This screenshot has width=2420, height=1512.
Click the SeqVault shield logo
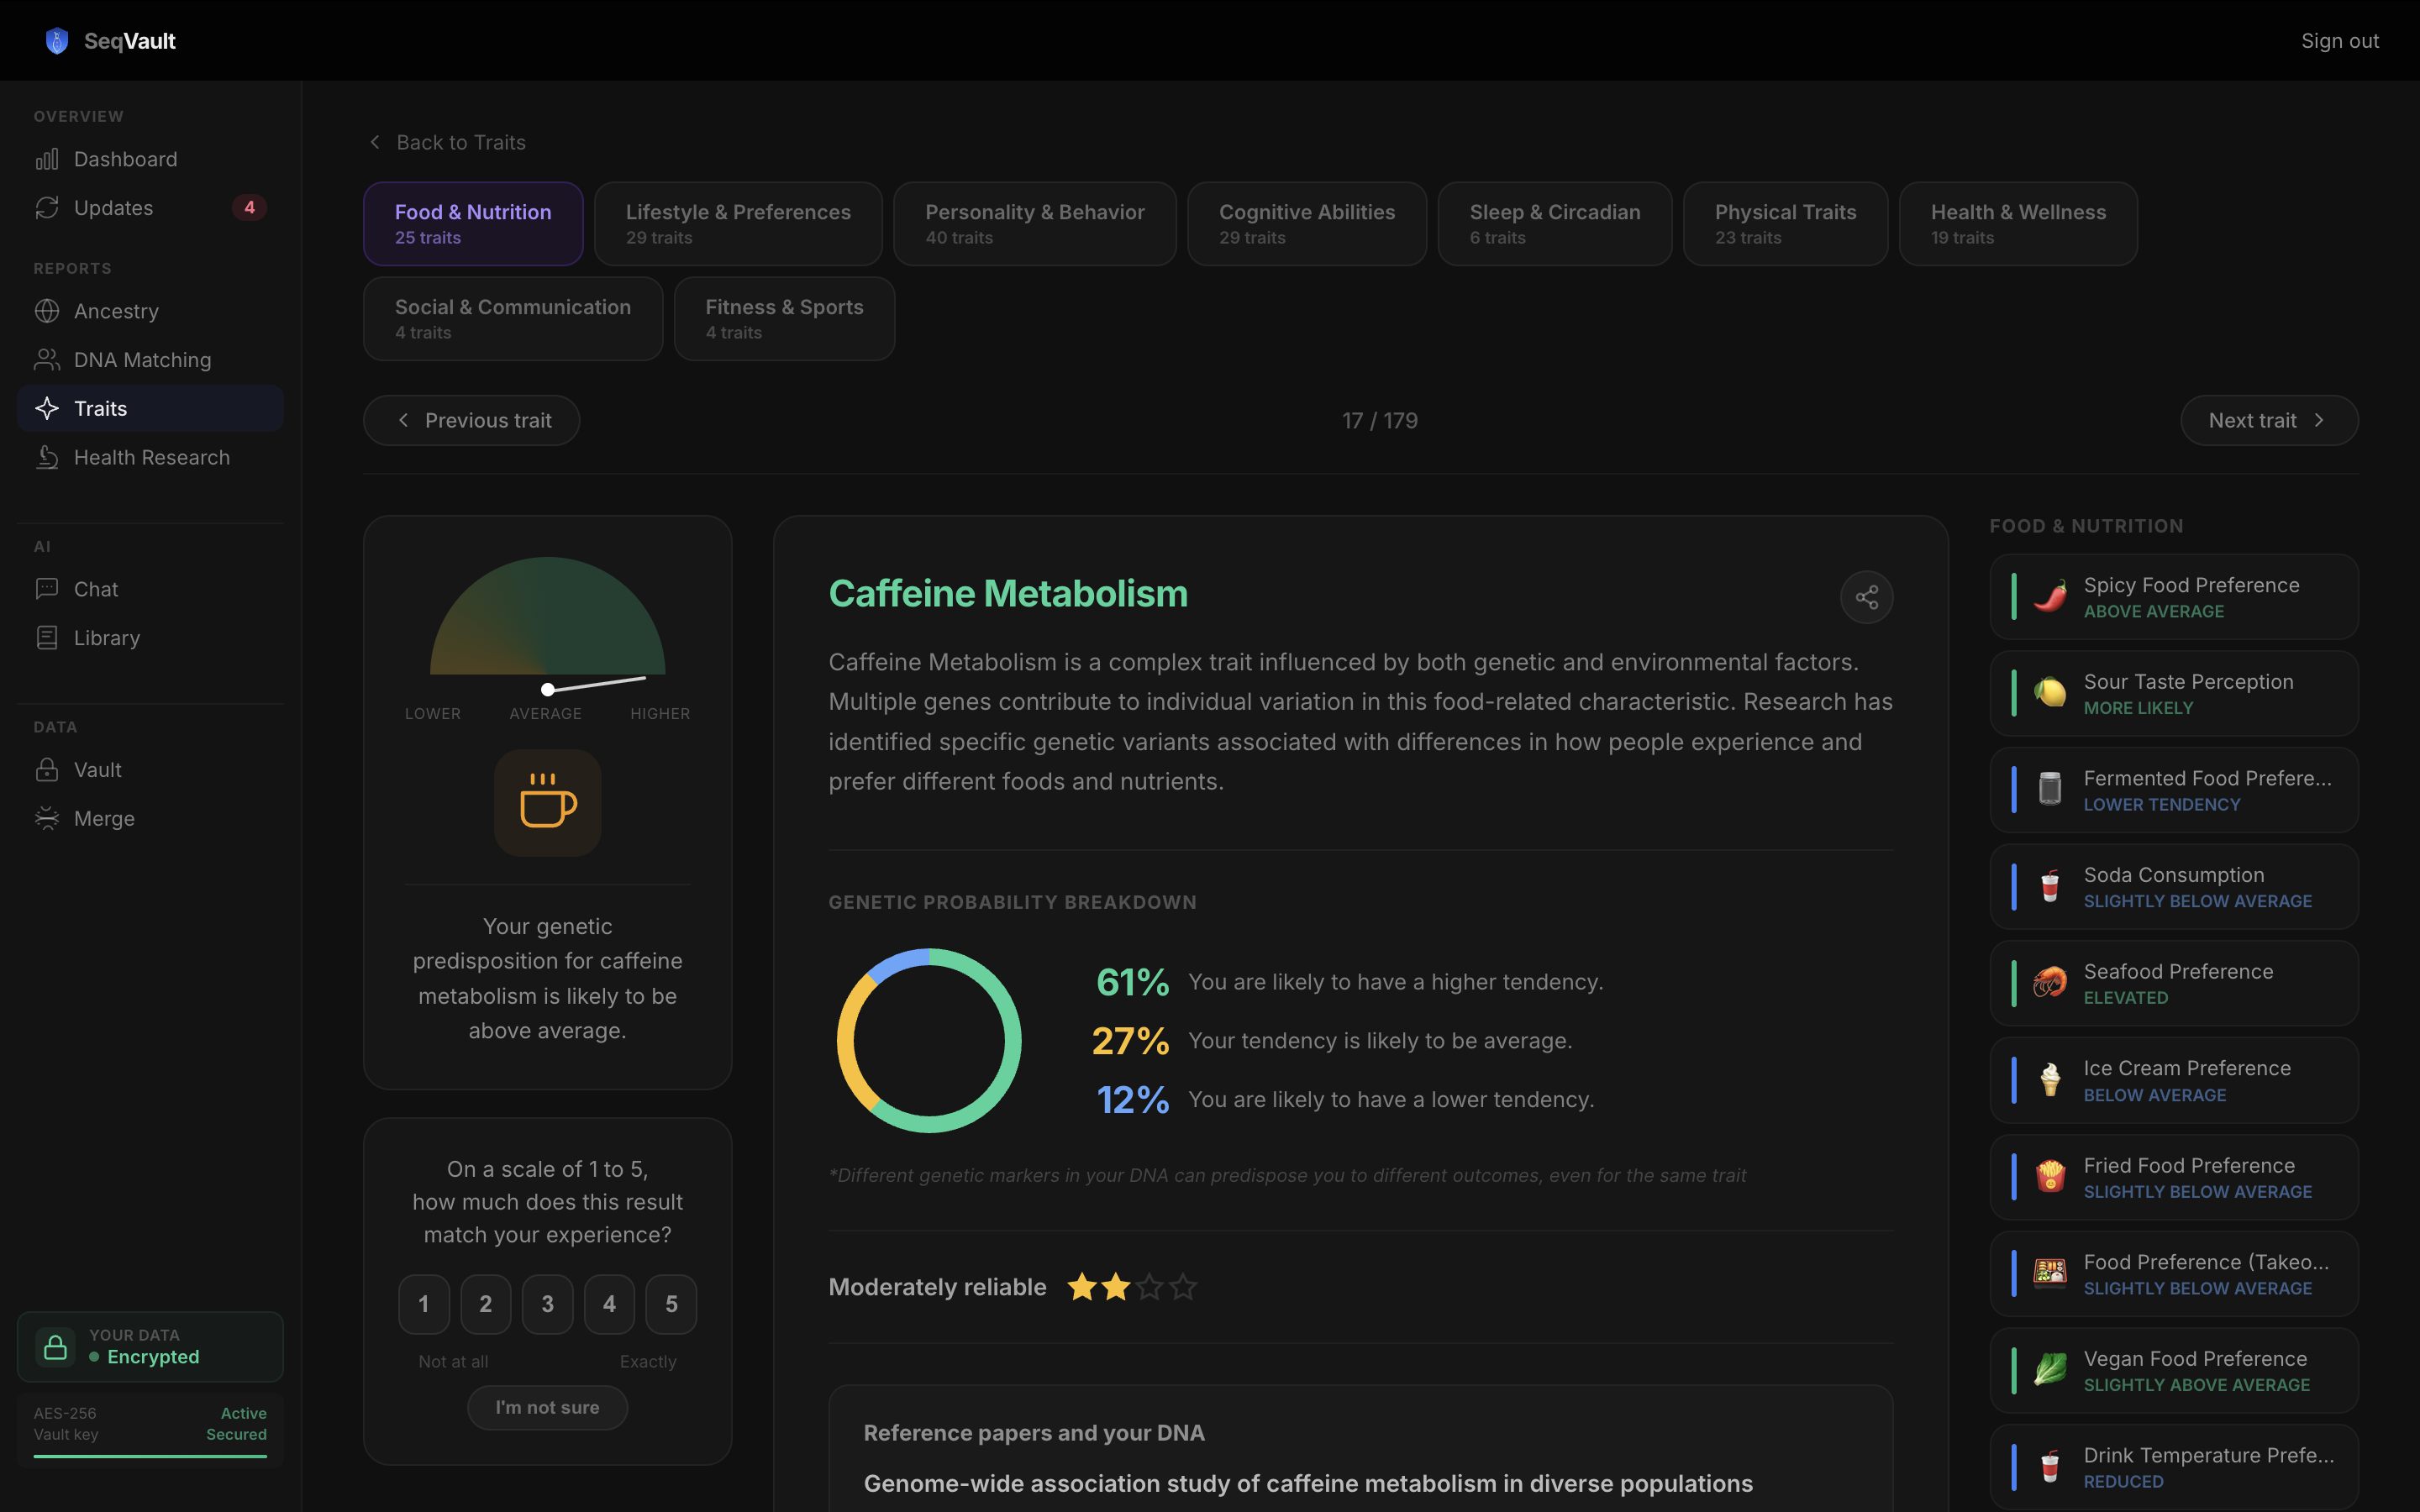pyautogui.click(x=57, y=41)
